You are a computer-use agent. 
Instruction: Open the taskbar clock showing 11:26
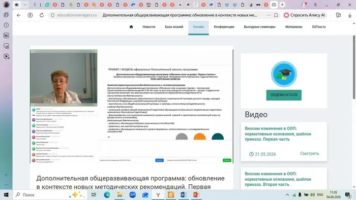(334, 195)
